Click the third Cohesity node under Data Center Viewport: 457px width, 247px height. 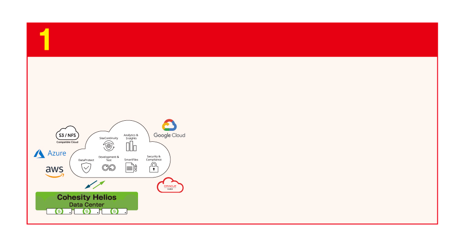coord(115,211)
